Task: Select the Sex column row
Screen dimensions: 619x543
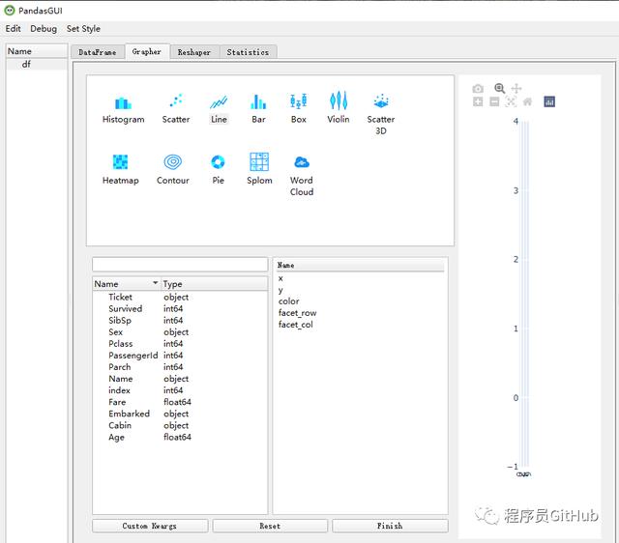Action: (x=180, y=332)
